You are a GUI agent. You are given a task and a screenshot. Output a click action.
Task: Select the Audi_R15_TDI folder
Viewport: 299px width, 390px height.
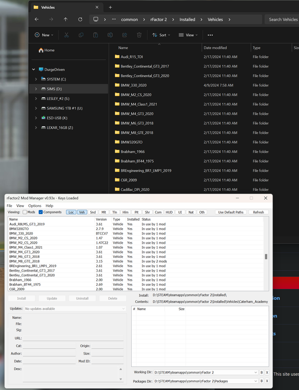(x=132, y=57)
